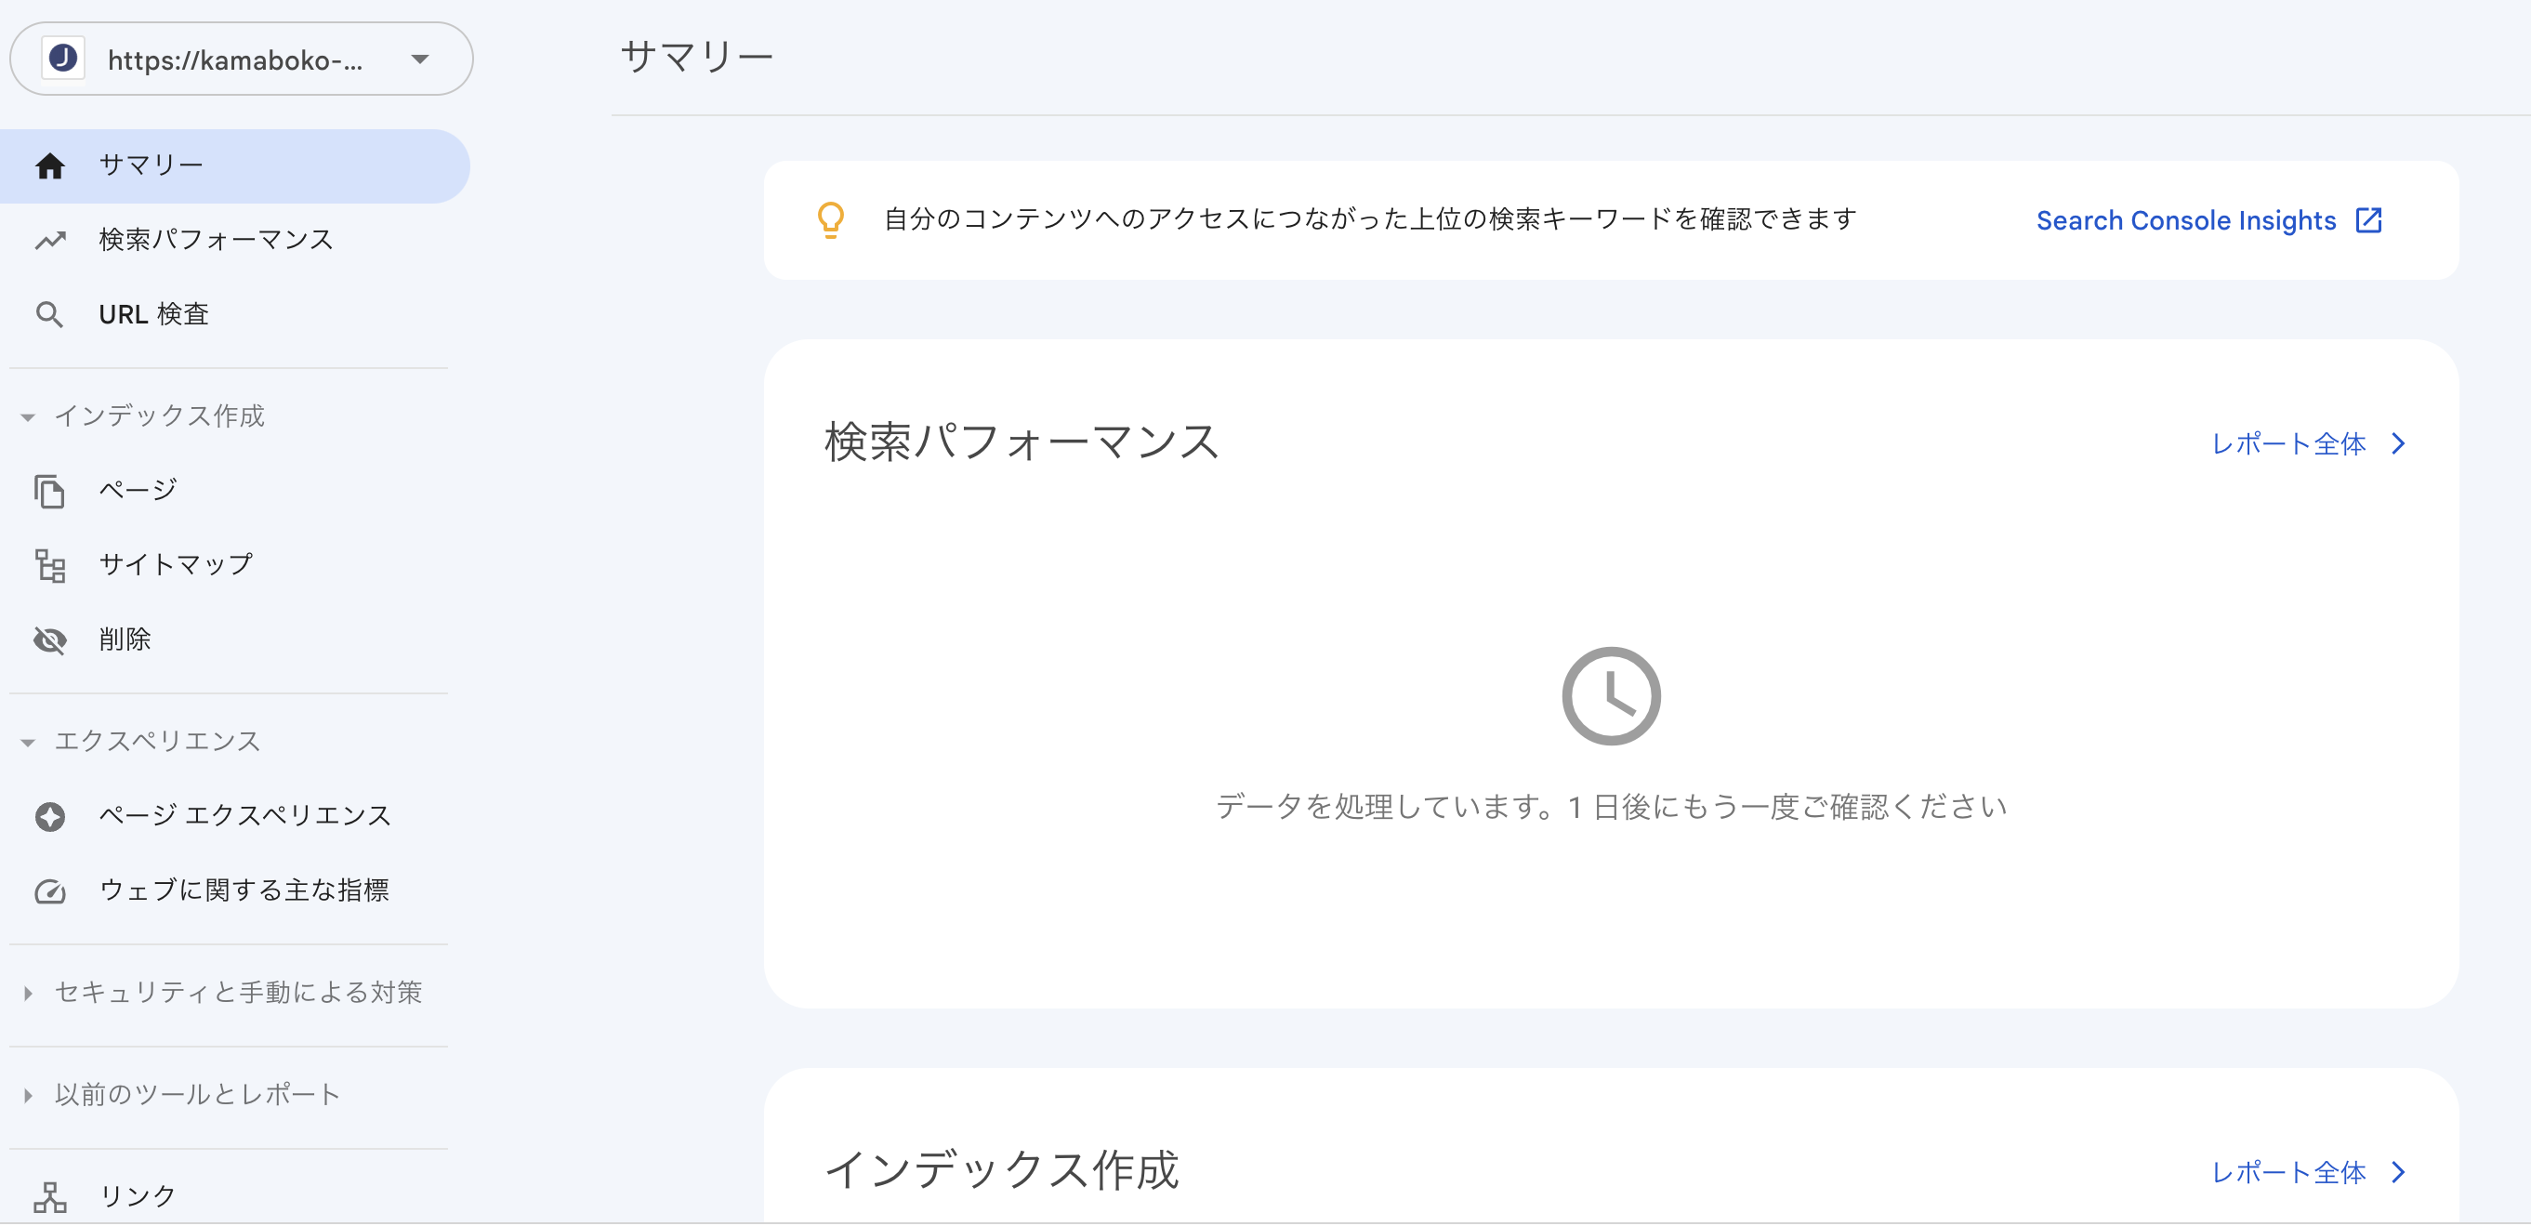The height and width of the screenshot is (1226, 2531).
Task: Click the home icon beside サマリー
Action: click(x=49, y=166)
